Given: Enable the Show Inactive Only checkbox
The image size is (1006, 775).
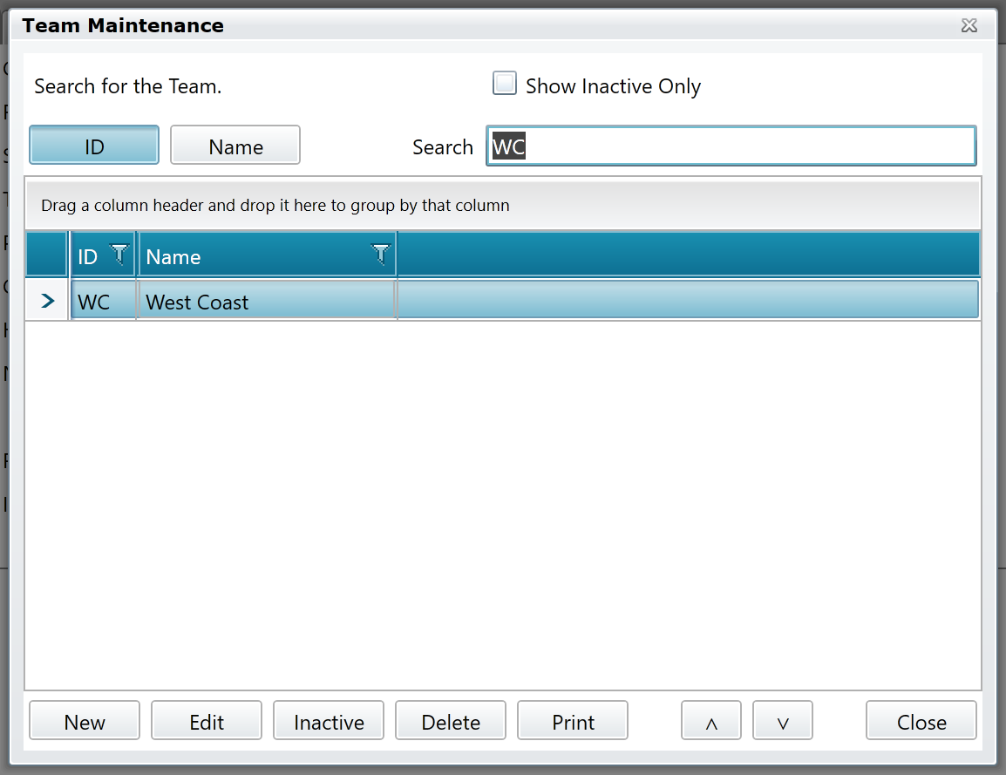Looking at the screenshot, I should pyautogui.click(x=505, y=83).
